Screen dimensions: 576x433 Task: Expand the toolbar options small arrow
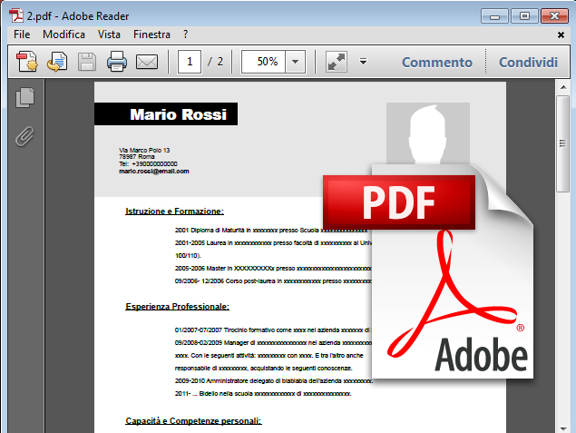(x=364, y=62)
